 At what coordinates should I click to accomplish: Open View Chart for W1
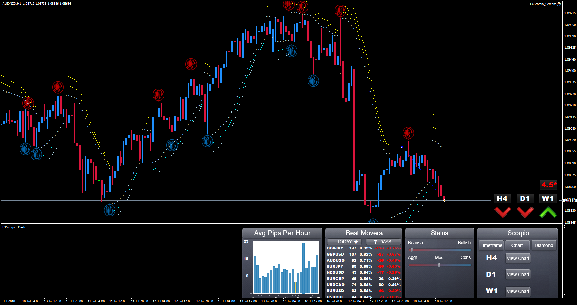point(518,291)
